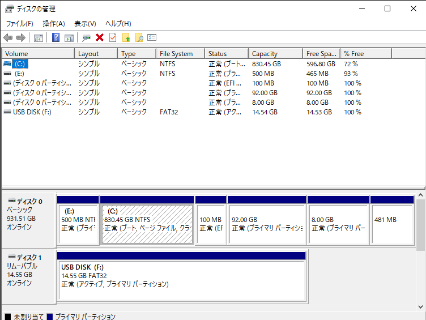The image size is (426, 320).
Task: Click the disk view vertical scrollbar thumb
Action: tap(420, 225)
